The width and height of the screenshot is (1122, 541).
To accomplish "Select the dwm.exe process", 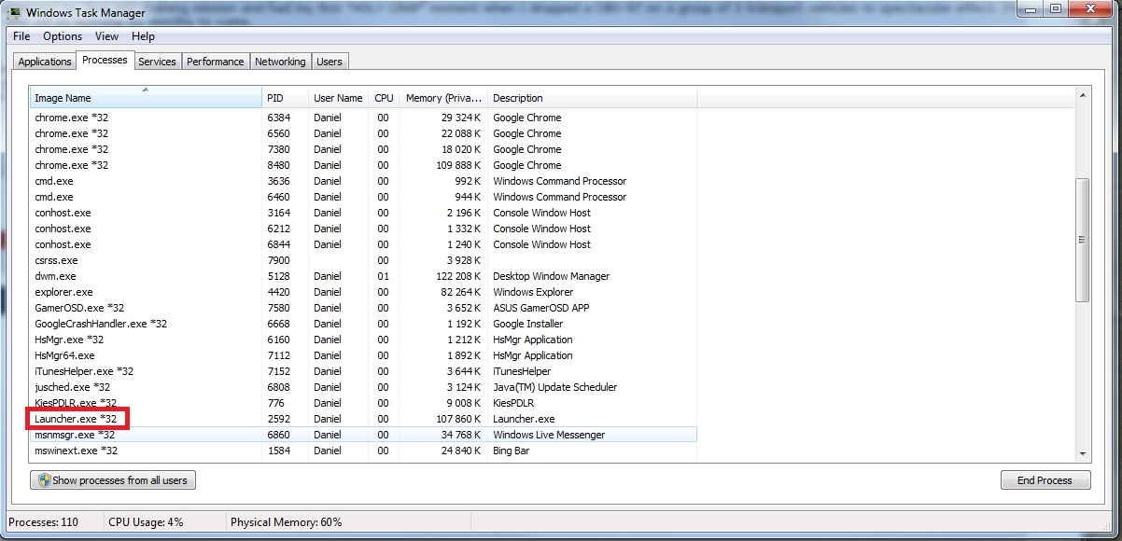I will [x=363, y=276].
